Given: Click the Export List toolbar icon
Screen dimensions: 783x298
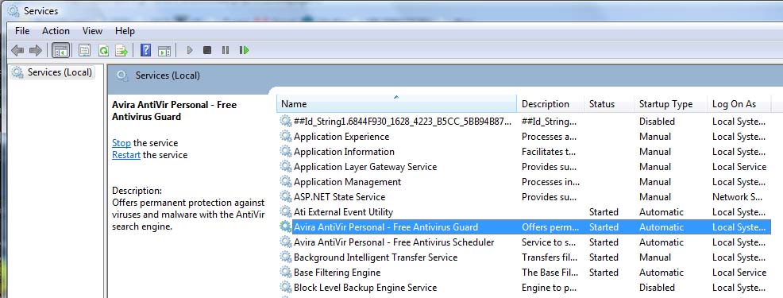Looking at the screenshot, I should [121, 50].
